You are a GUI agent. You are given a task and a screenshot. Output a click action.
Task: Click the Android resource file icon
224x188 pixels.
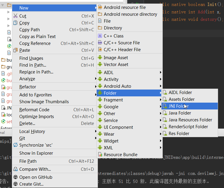[x=100, y=7]
